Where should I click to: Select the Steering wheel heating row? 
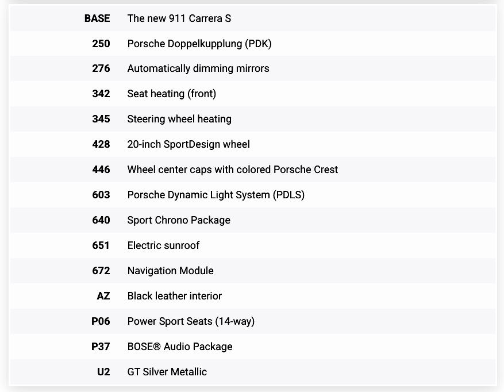coord(179,119)
